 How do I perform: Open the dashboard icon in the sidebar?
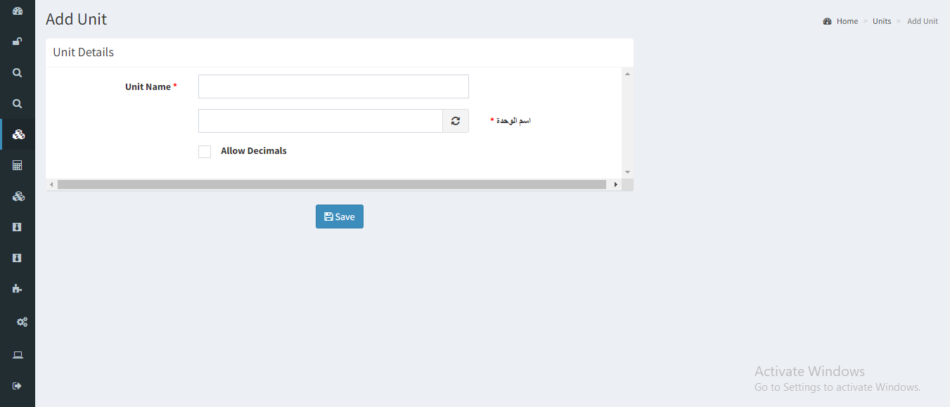point(18,11)
